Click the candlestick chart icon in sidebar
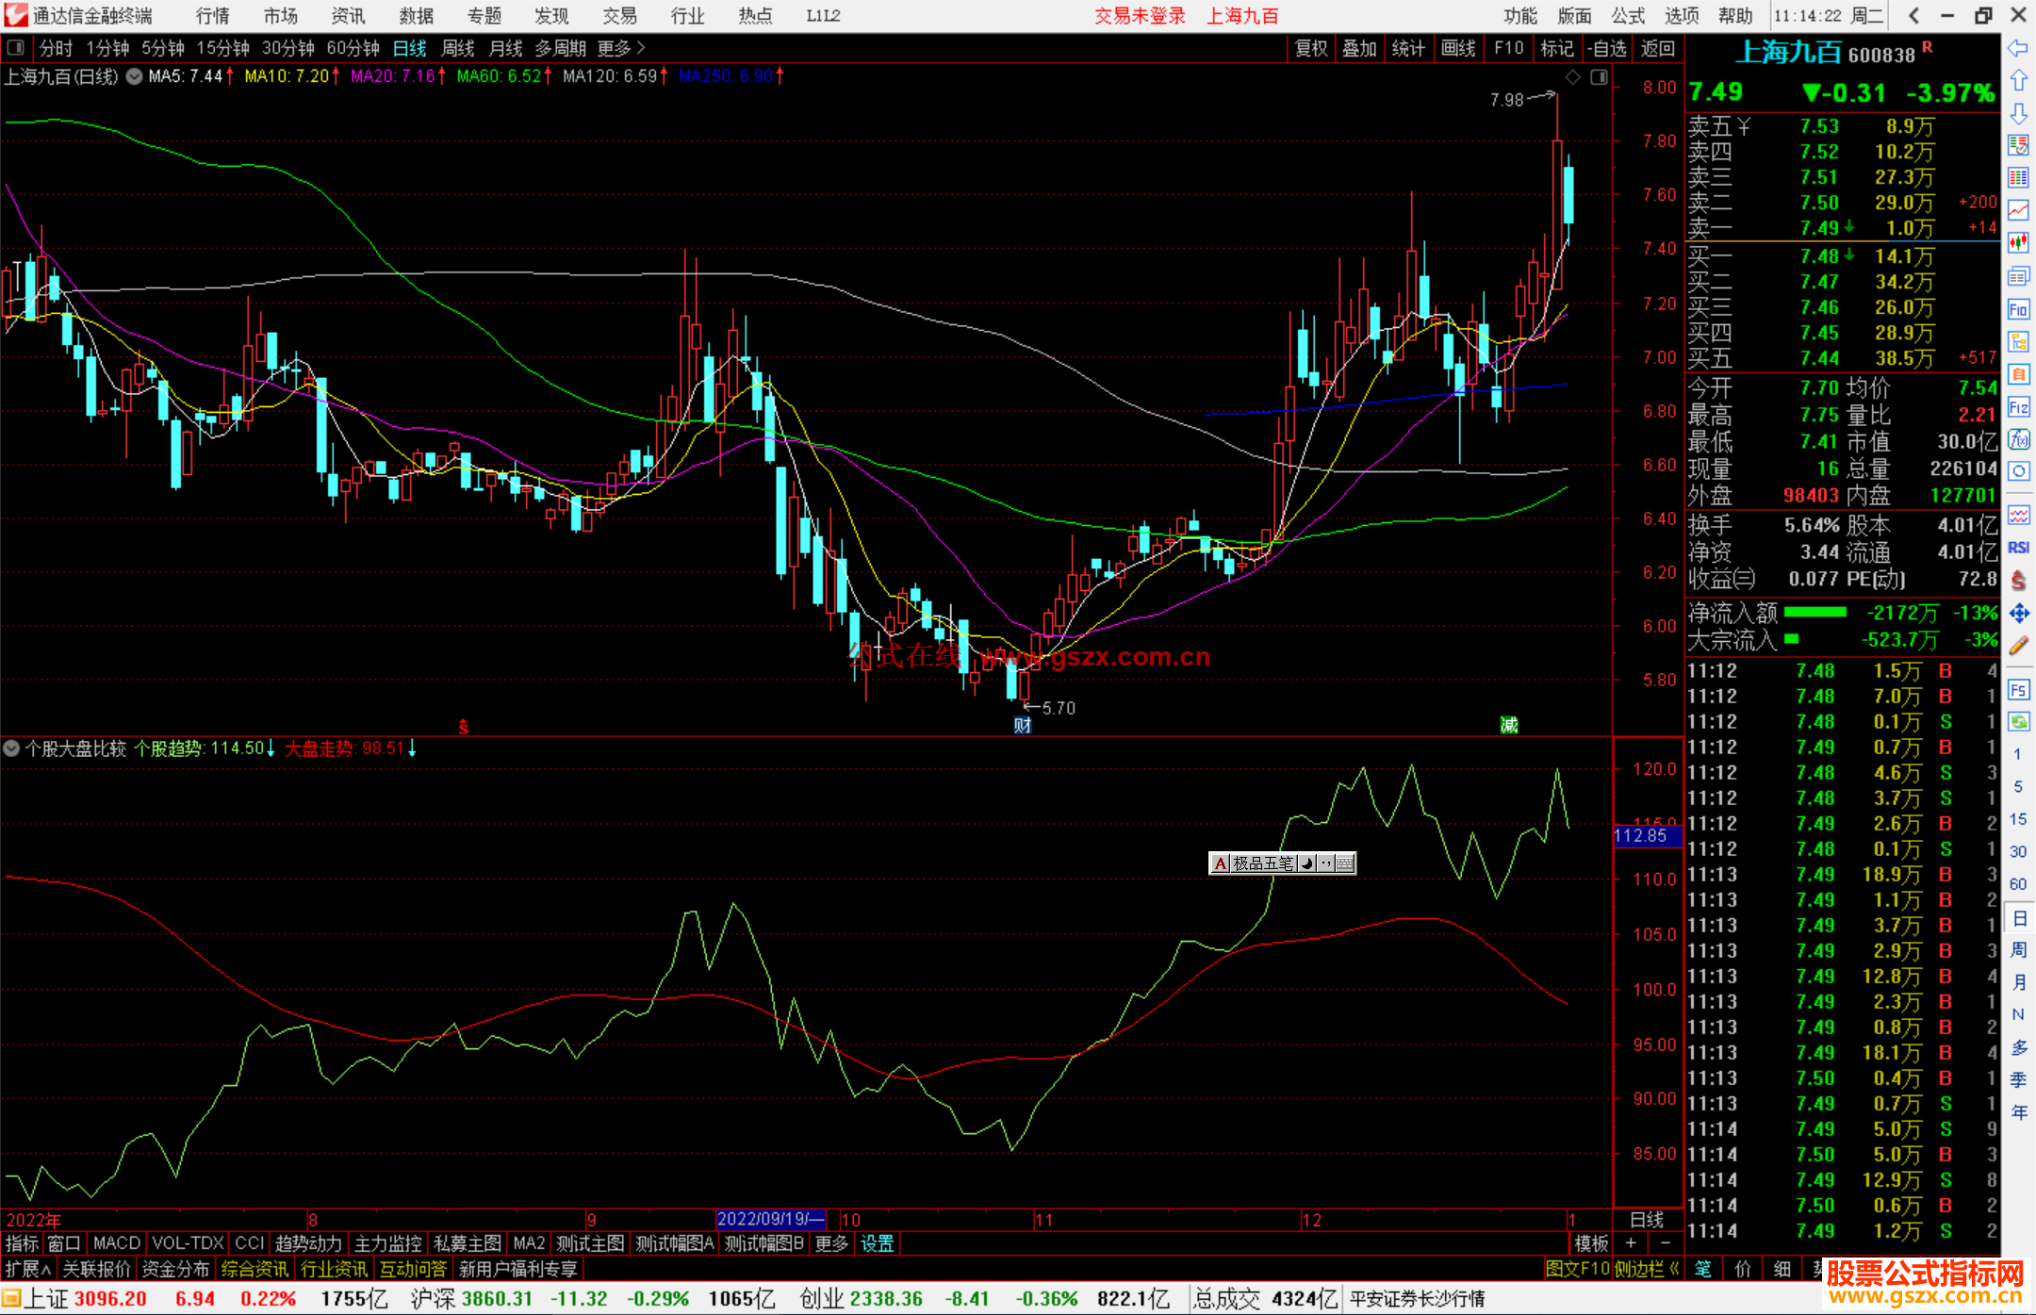Screen dimensions: 2036x1315 click(x=2018, y=243)
